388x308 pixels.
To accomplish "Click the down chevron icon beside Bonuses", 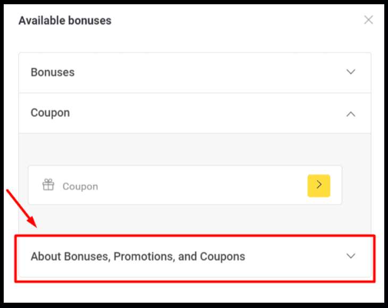I will point(351,72).
